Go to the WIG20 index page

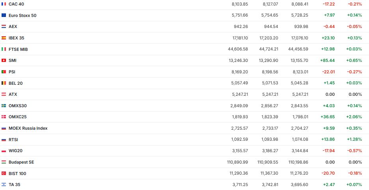coord(16,151)
